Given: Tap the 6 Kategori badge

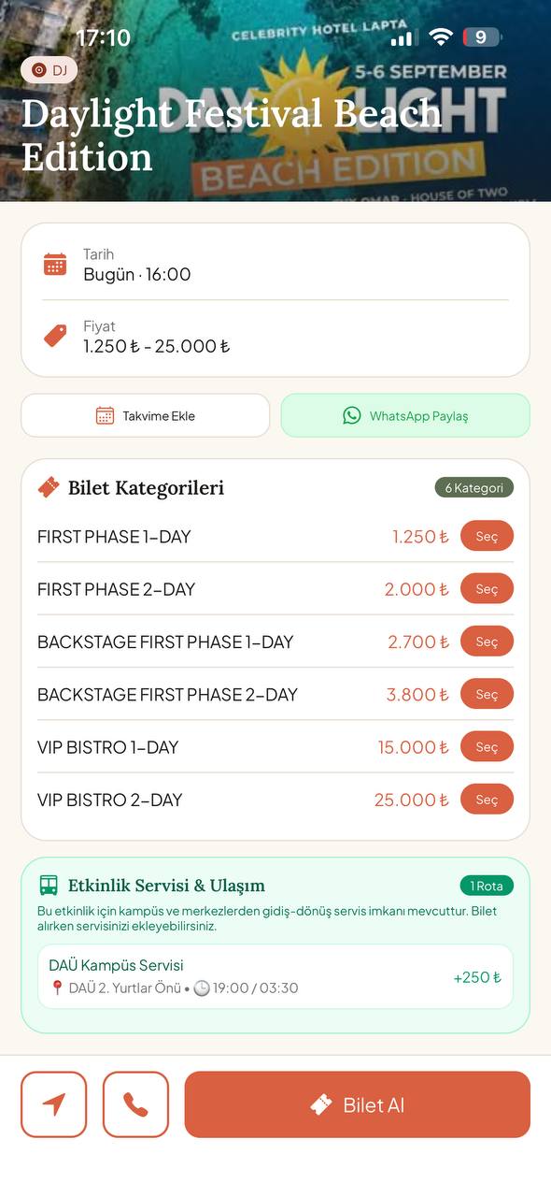Looking at the screenshot, I should point(474,487).
